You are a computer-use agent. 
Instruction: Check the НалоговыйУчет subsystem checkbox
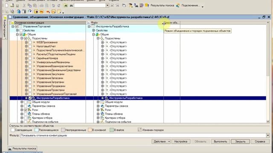click(30, 46)
